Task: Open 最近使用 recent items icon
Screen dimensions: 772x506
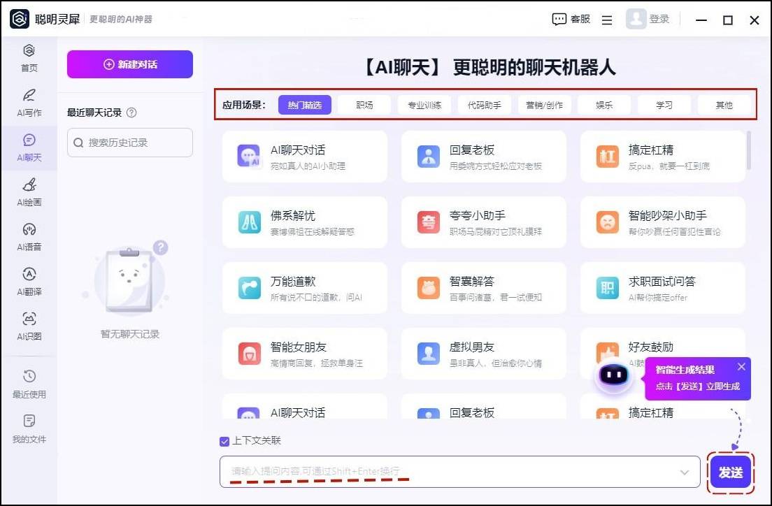Action: pyautogui.click(x=29, y=383)
